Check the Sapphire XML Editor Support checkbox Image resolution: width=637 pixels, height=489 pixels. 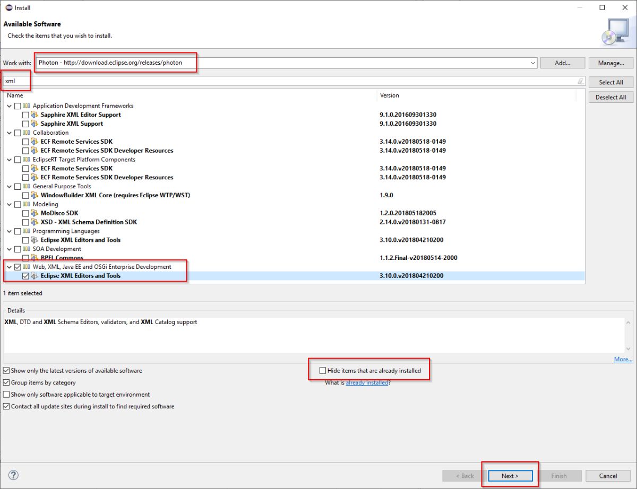point(25,115)
